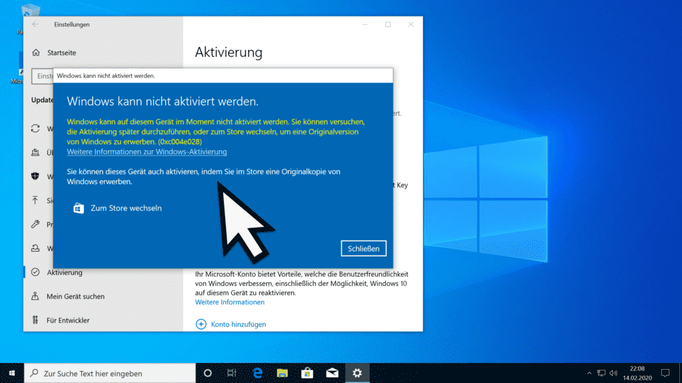Click the developer tools icon beside Für Entwickler
The image size is (682, 383).
[35, 320]
